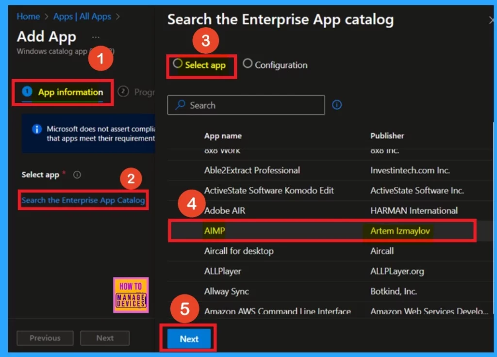Image resolution: width=497 pixels, height=357 pixels.
Task: Select the Adobe AIR app row
Action: point(330,211)
